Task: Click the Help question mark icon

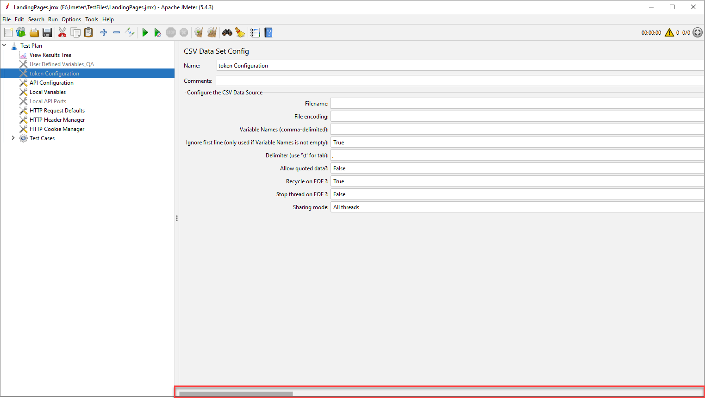Action: click(x=268, y=32)
